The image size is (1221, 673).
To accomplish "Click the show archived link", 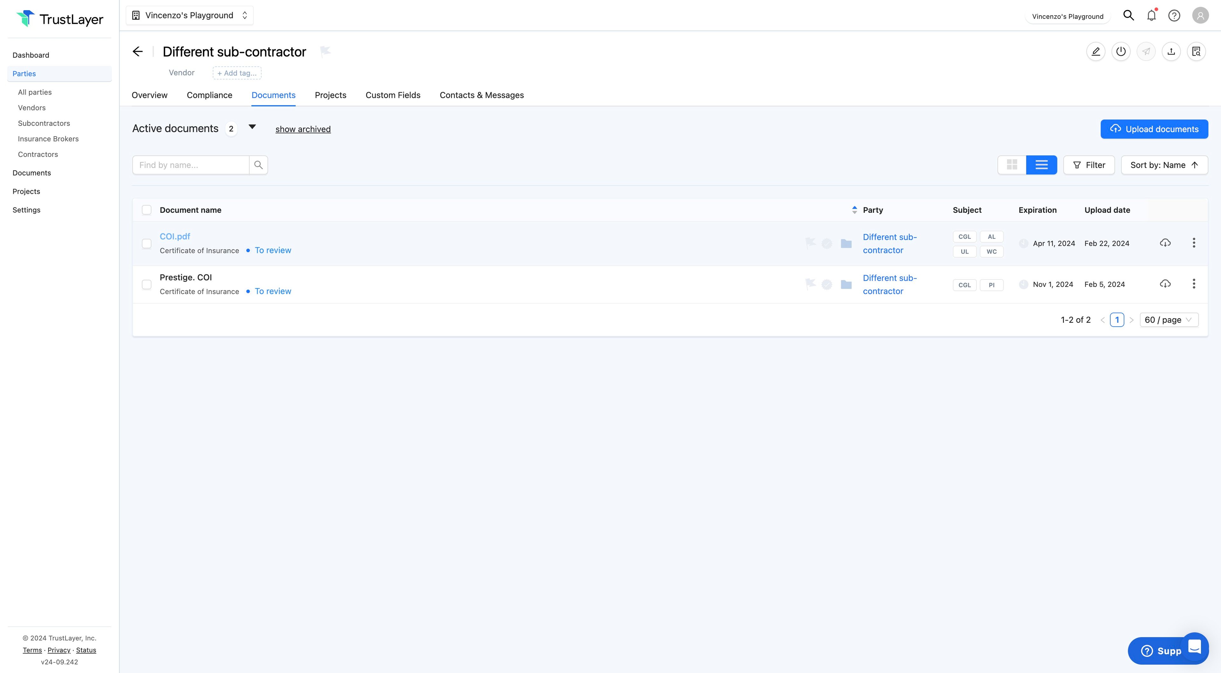I will point(303,129).
